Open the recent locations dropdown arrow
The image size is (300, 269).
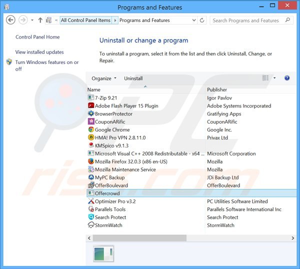[32, 20]
